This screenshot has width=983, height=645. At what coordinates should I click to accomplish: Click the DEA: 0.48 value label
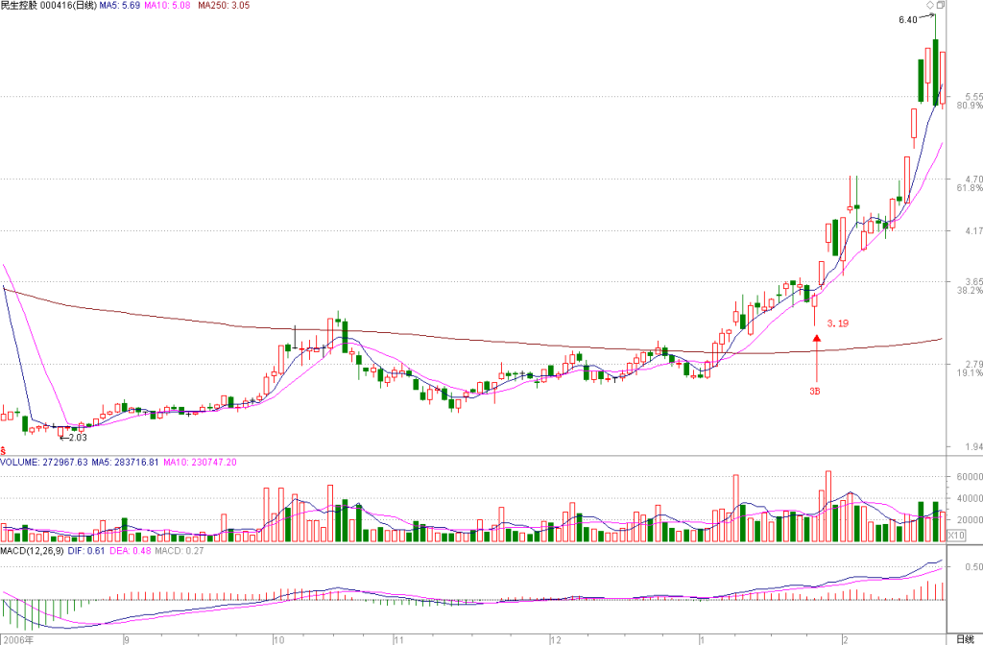(x=131, y=550)
